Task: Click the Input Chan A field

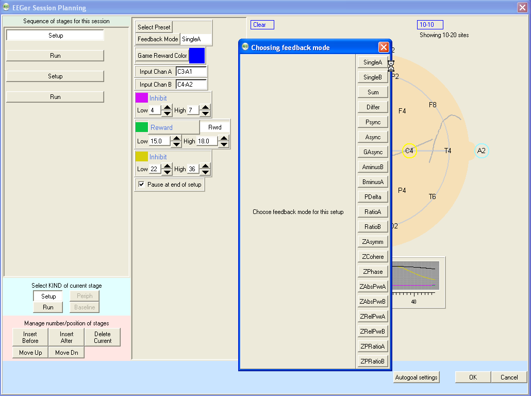Action: (191, 72)
